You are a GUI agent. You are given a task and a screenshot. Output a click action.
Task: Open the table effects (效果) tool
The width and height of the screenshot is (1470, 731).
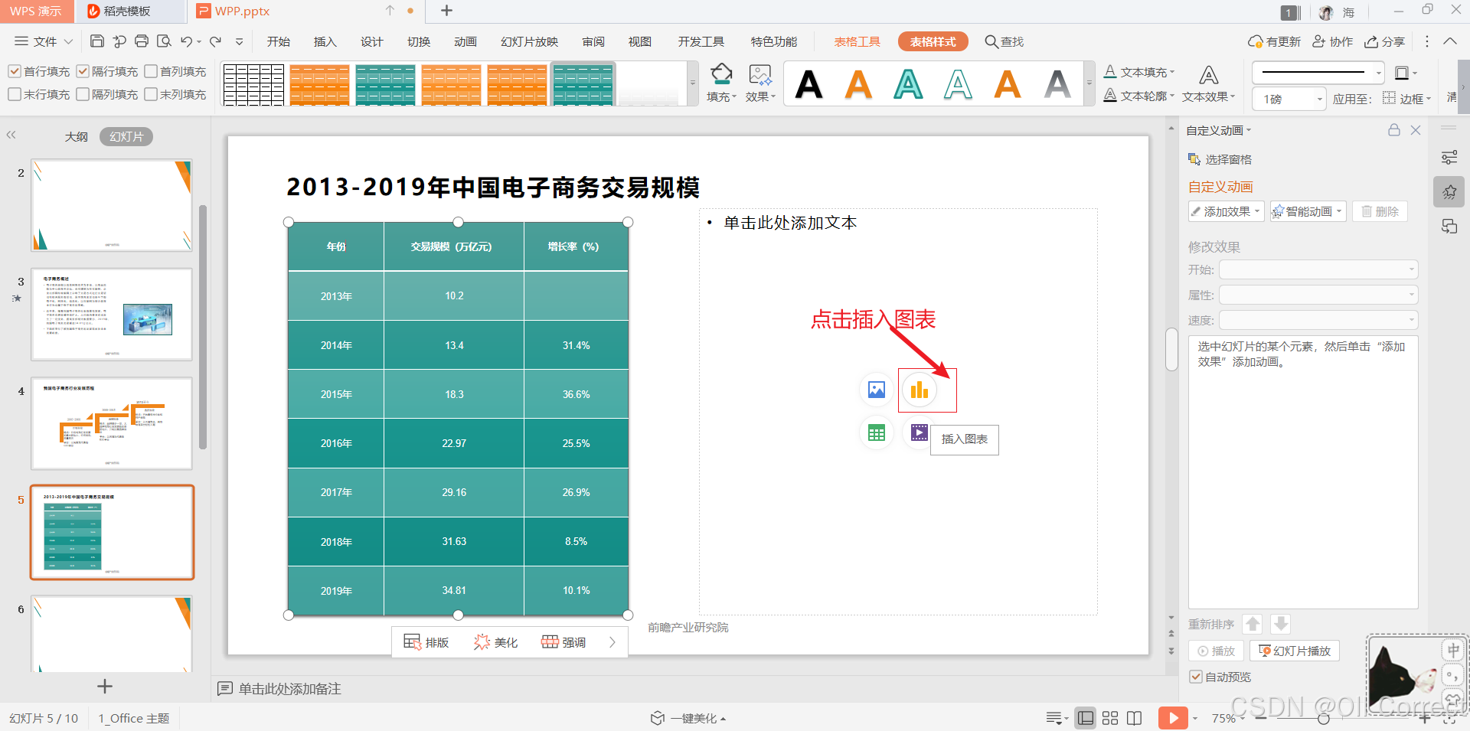760,83
